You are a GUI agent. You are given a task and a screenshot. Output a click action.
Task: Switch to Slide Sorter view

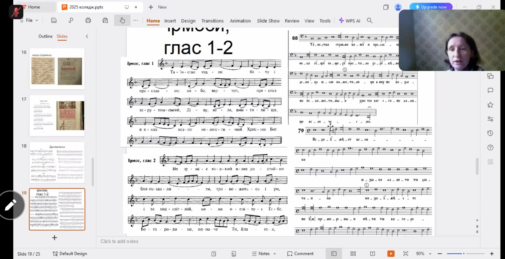(x=353, y=254)
